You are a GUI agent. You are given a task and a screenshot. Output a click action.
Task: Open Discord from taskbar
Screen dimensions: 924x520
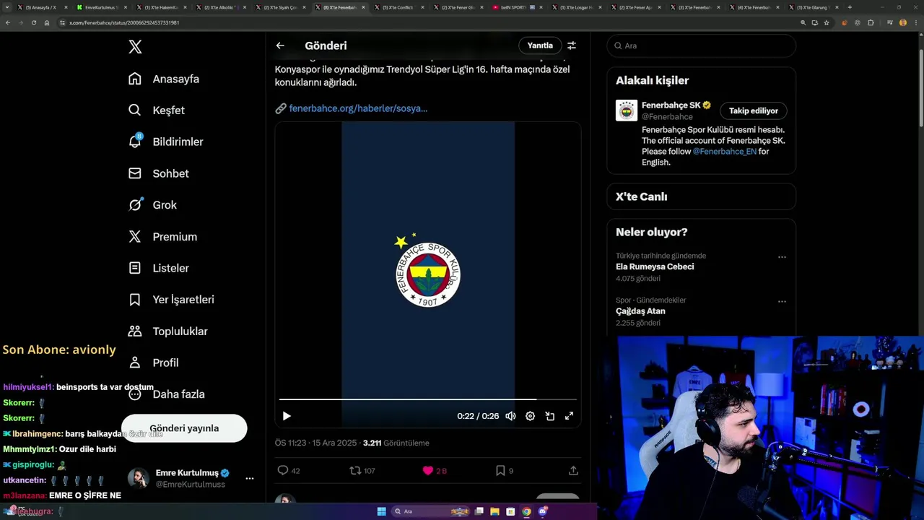(542, 511)
